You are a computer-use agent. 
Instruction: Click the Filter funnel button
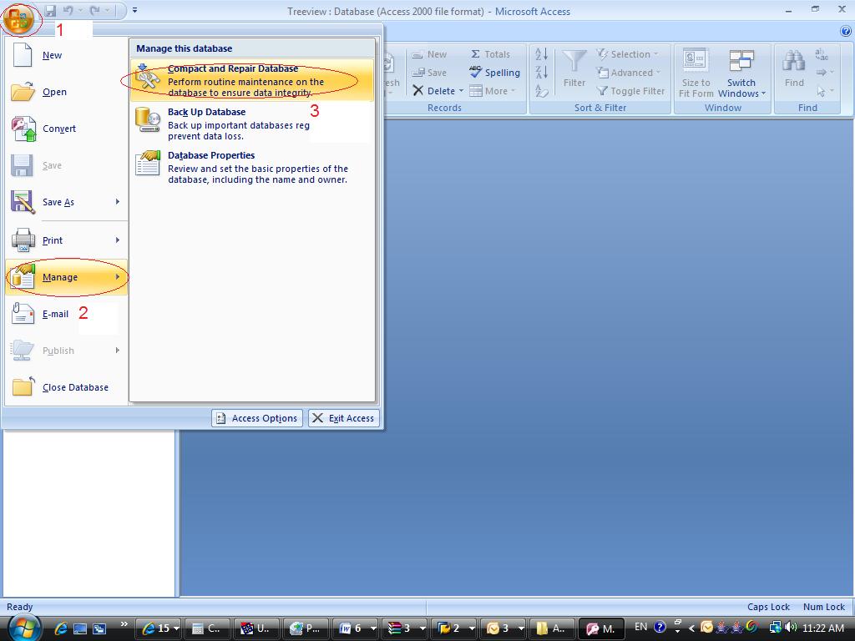coord(574,68)
